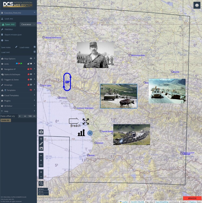
Task: Show hidden Navigation IP layer
Action: (31, 69)
